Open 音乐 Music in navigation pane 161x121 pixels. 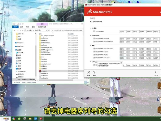point(18,66)
